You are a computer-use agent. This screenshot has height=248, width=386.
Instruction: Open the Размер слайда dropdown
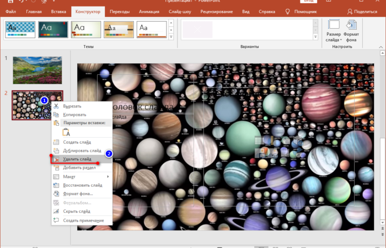334,31
